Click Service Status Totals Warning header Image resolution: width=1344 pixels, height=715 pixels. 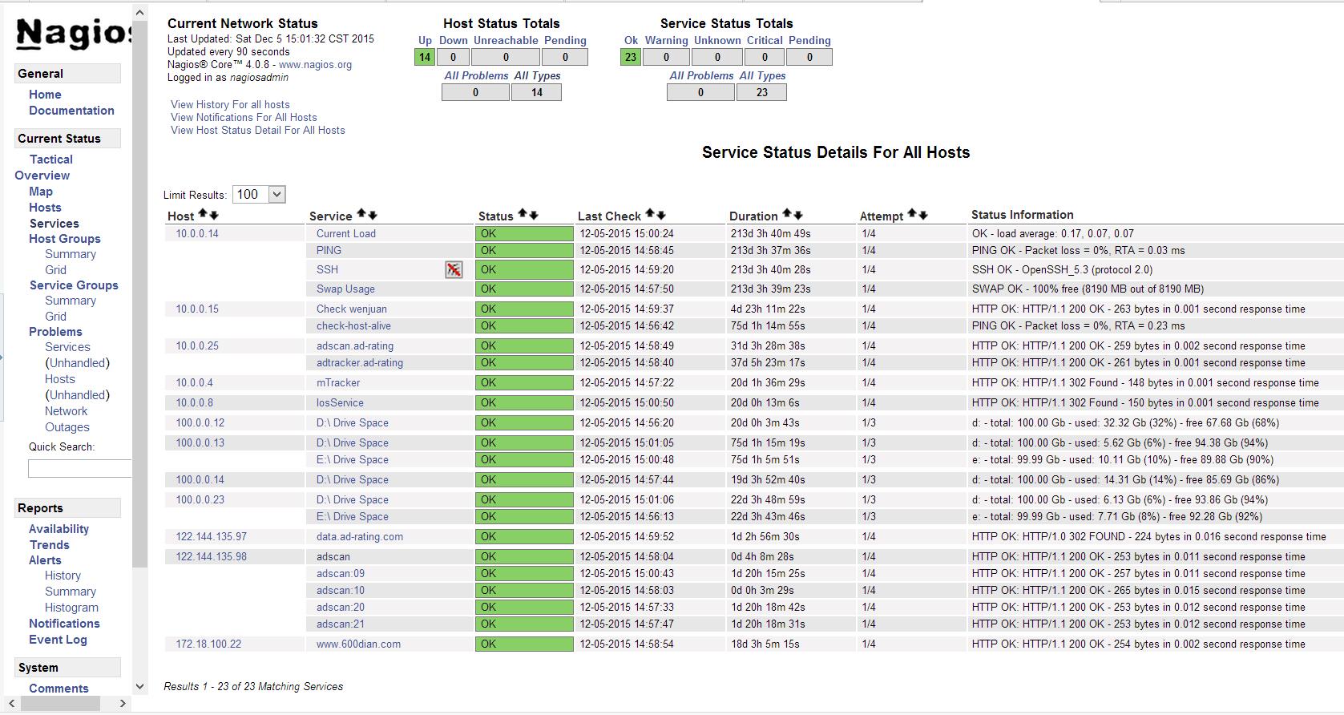point(666,41)
